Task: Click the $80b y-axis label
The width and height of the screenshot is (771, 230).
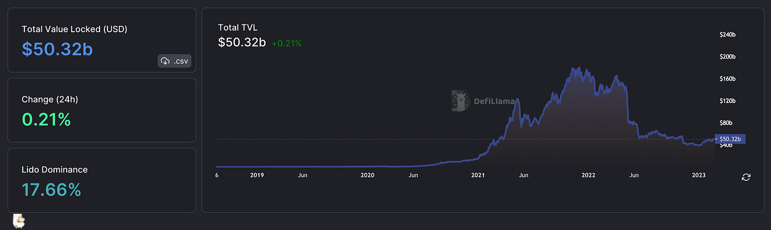Action: click(x=726, y=123)
